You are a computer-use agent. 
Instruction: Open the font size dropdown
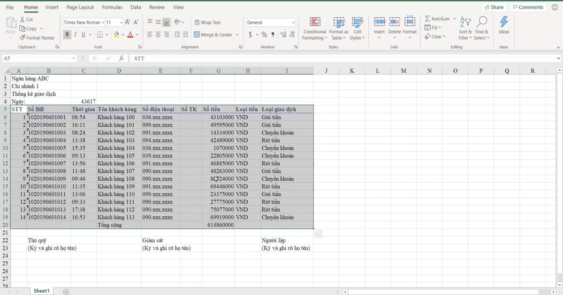pyautogui.click(x=121, y=22)
